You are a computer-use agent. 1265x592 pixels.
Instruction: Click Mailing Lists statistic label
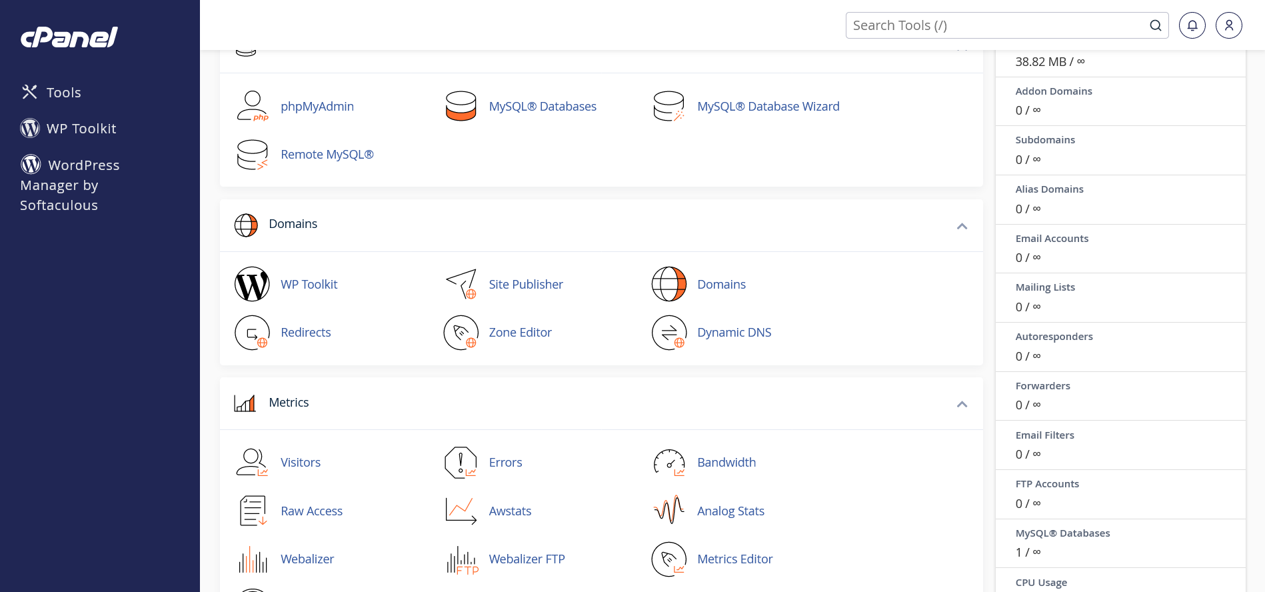[1045, 287]
